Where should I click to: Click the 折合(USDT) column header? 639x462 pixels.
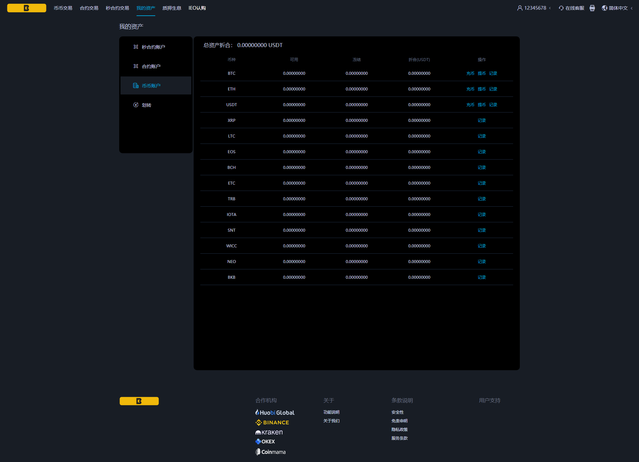[x=419, y=59]
